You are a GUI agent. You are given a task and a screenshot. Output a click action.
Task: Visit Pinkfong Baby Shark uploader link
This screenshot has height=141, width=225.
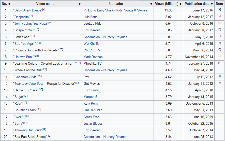(x=115, y=10)
